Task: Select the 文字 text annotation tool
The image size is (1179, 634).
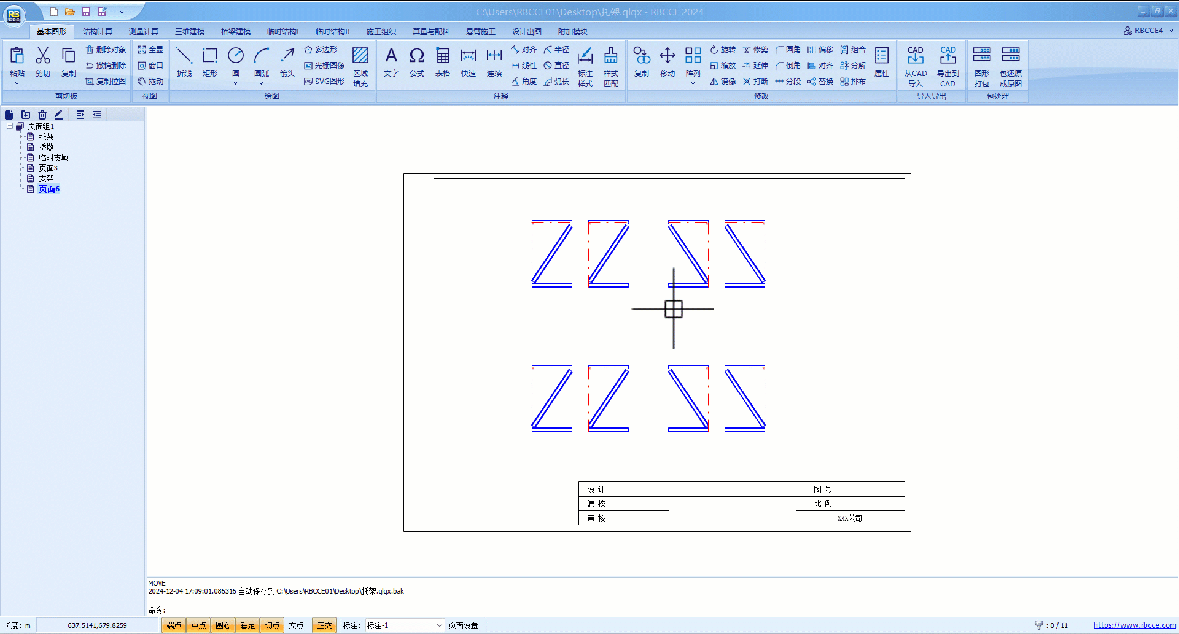Action: [x=391, y=56]
